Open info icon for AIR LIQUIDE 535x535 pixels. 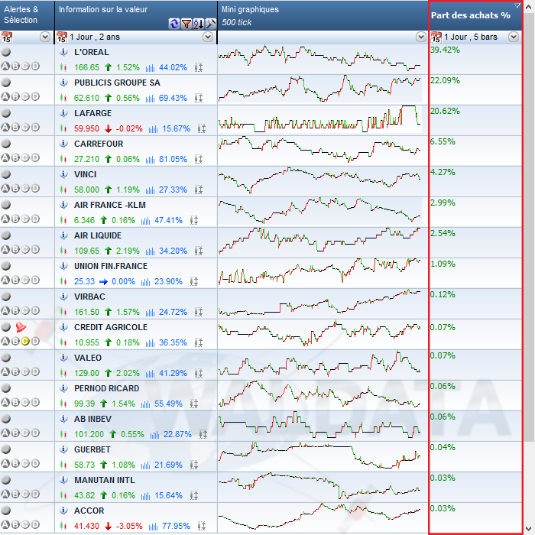pos(63,235)
